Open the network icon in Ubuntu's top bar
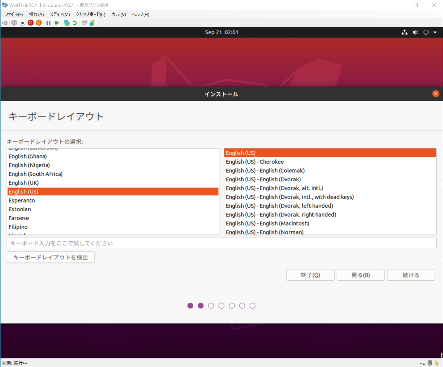The width and height of the screenshot is (443, 367). click(404, 32)
